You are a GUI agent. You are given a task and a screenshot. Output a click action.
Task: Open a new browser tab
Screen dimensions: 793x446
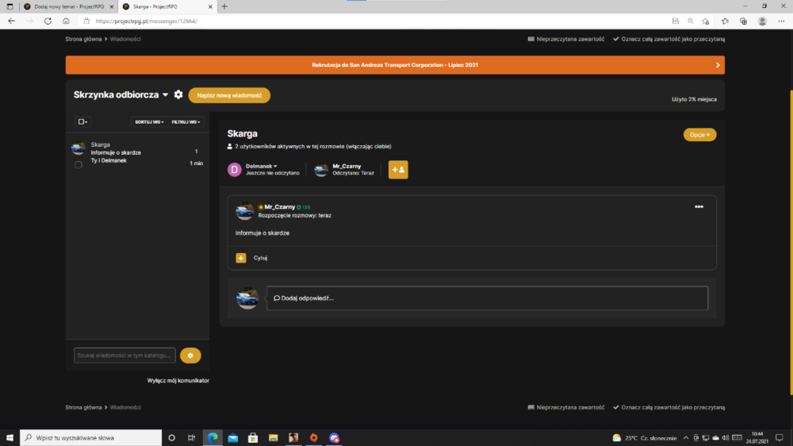[224, 6]
